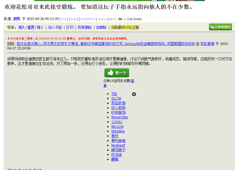The width and height of the screenshot is (235, 170).
Task: Open the 旧帖 old posts link
Action: tap(73, 19)
